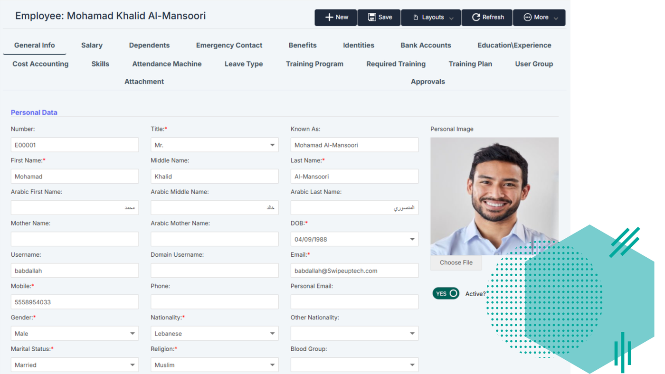Open the Layouts dropdown menu

(x=431, y=18)
